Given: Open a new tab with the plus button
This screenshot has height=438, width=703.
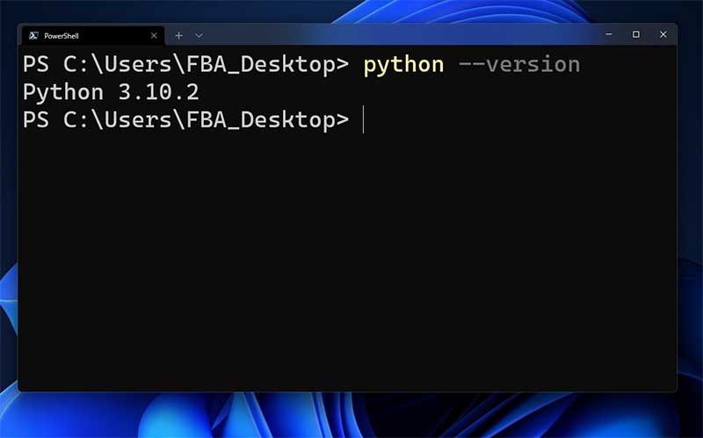Looking at the screenshot, I should coord(178,35).
